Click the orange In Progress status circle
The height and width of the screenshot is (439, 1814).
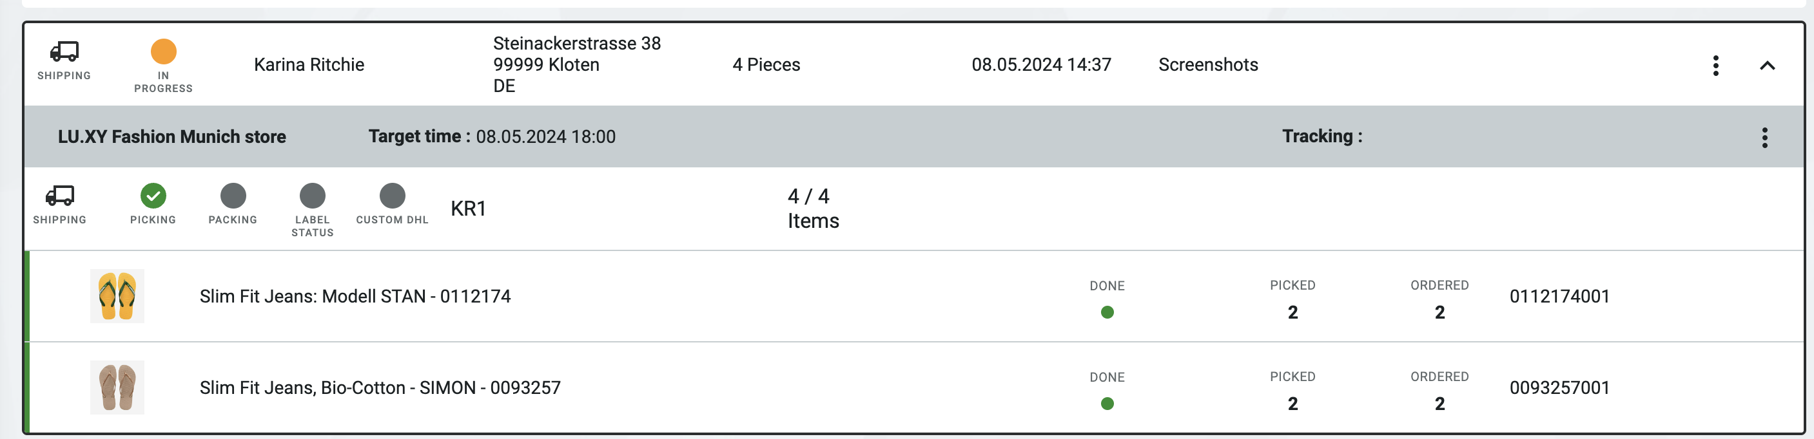point(163,51)
